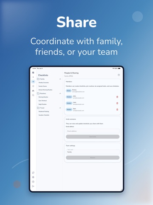The image size is (153, 205).
Task: Open the app logo icon in sidebar
Action: [33, 73]
